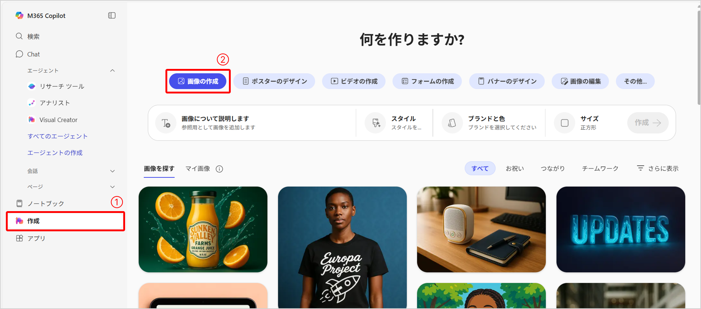
Task: Click the 画像の作成 button
Action: pos(198,81)
